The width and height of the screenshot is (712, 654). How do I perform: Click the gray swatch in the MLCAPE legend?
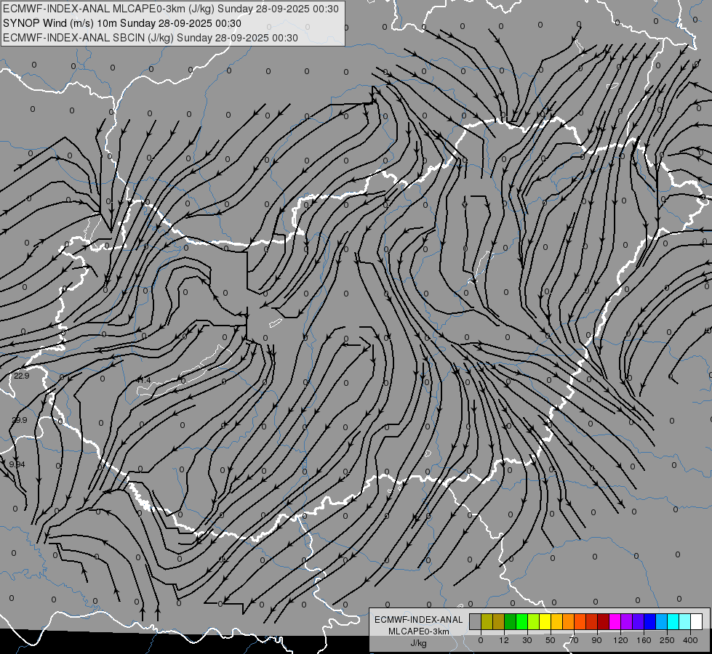[x=476, y=621]
